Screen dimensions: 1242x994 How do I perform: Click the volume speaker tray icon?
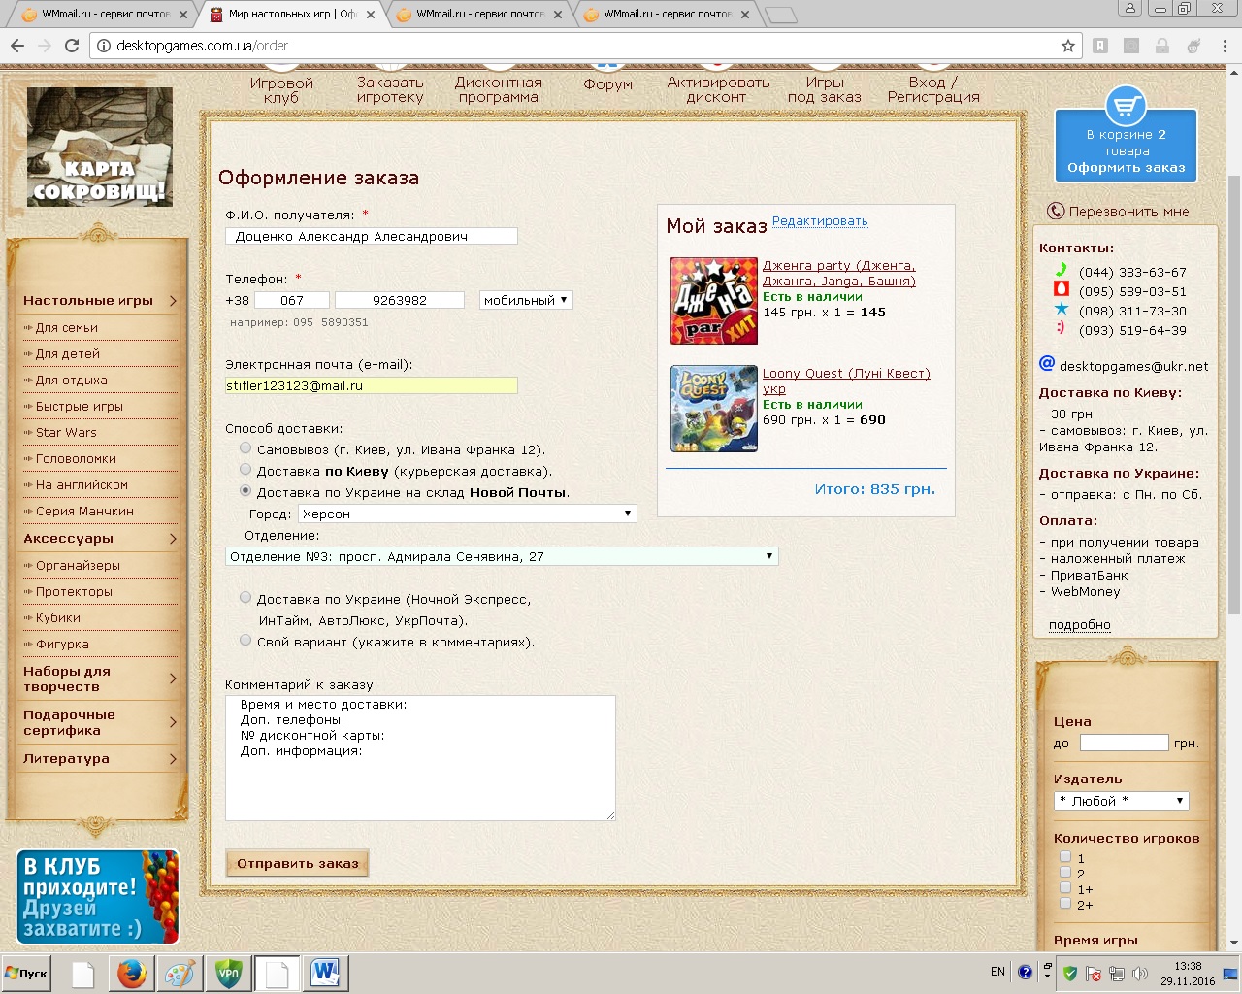(1140, 974)
